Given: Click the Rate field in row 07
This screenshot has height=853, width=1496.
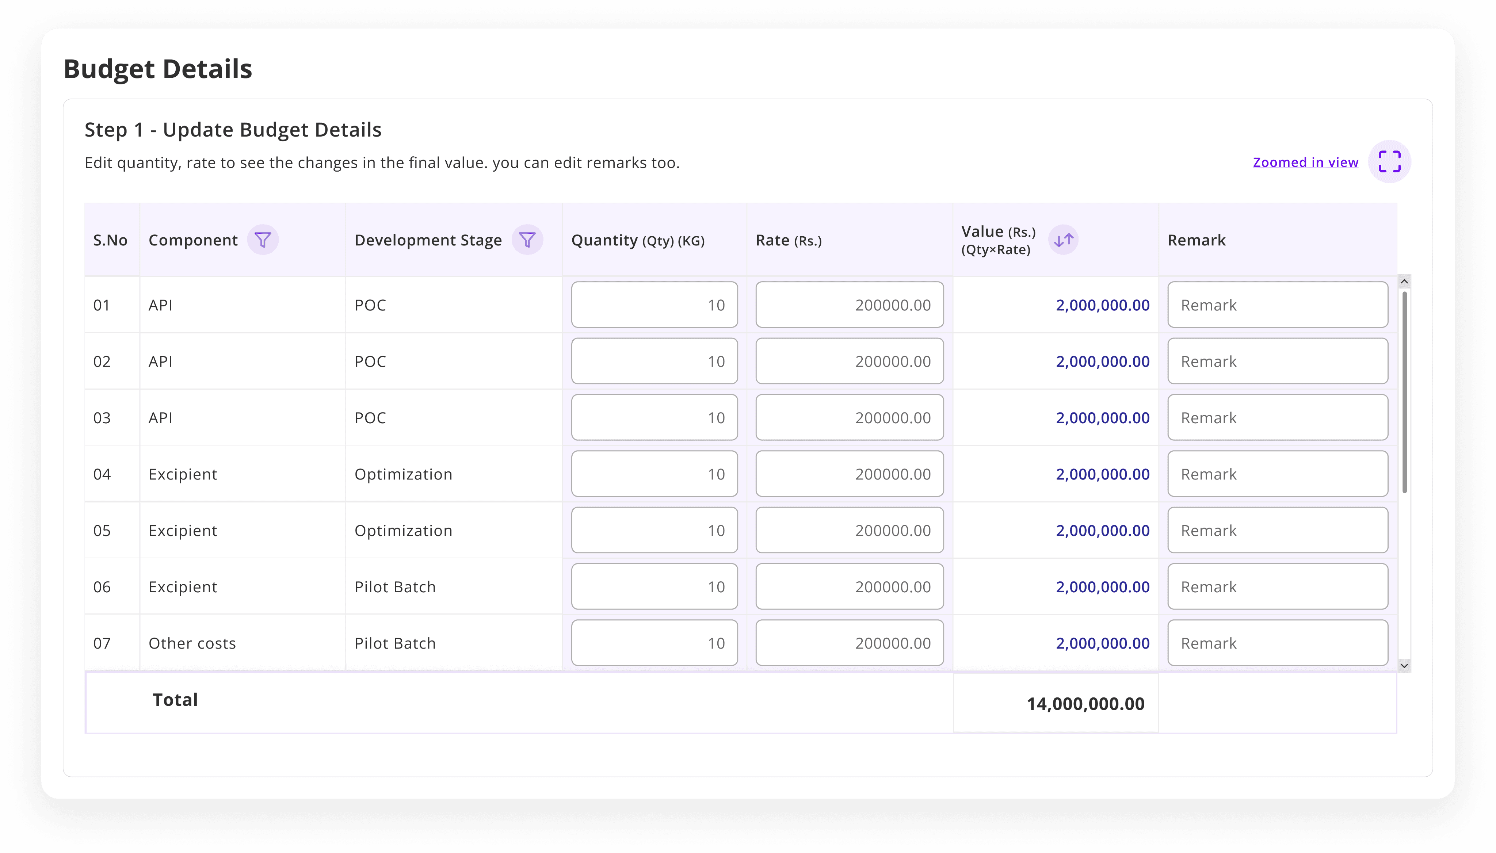Looking at the screenshot, I should pyautogui.click(x=849, y=643).
